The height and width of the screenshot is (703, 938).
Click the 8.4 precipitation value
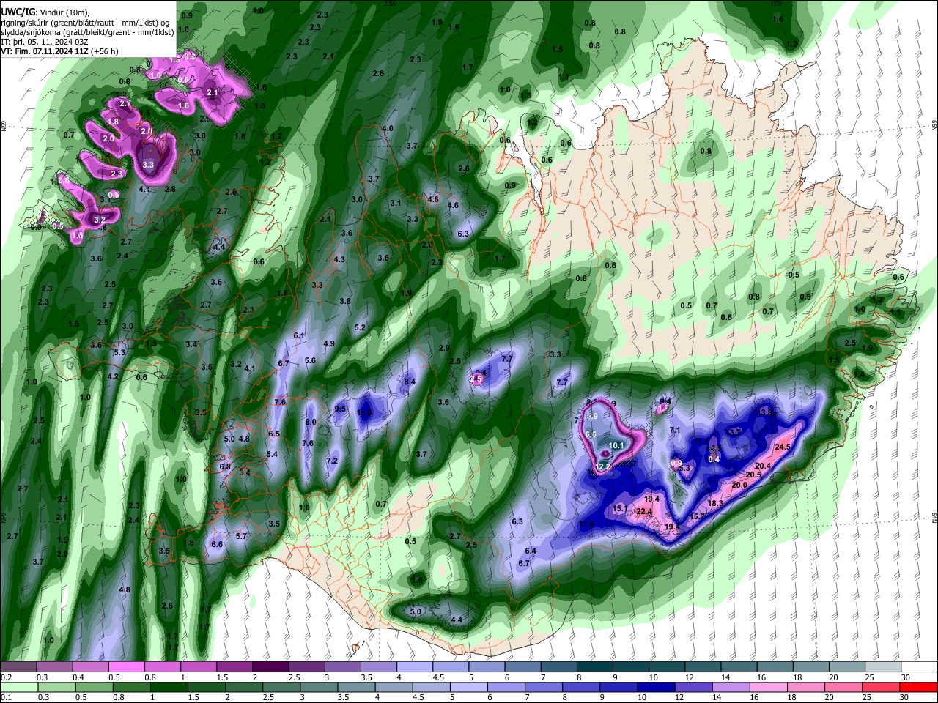click(410, 382)
